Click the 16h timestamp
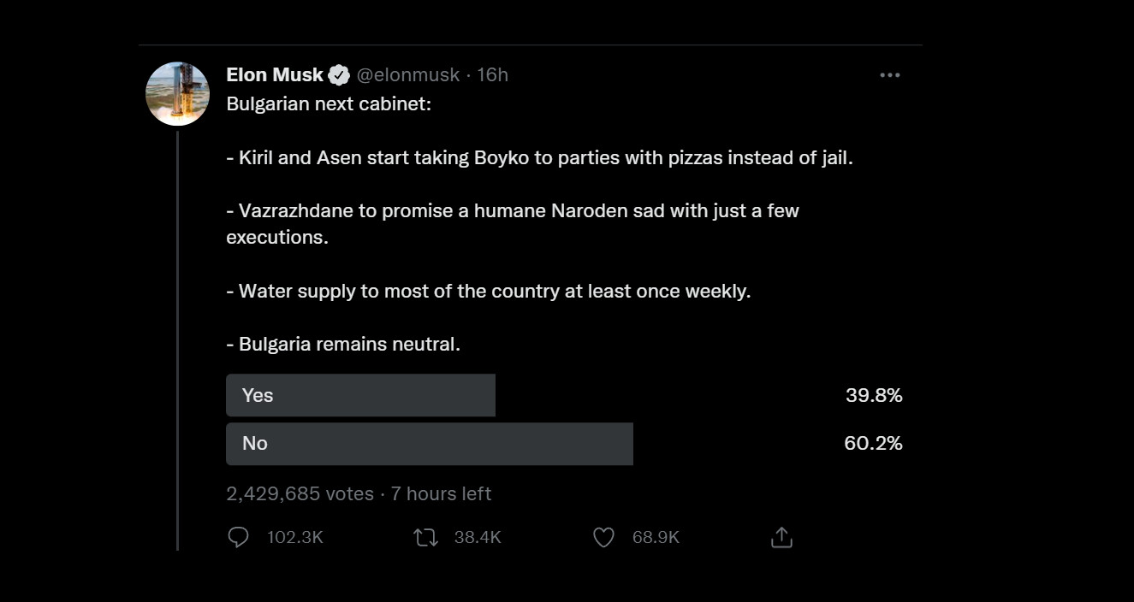The height and width of the screenshot is (602, 1134). pos(493,75)
